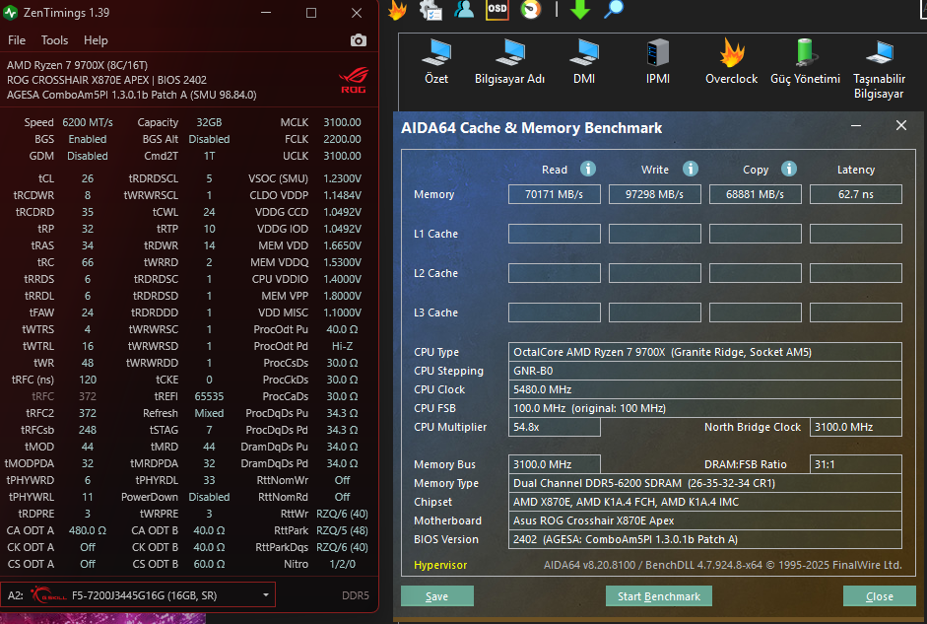
Task: Click the VSOC (SMU) value 1.2300V
Action: click(342, 178)
